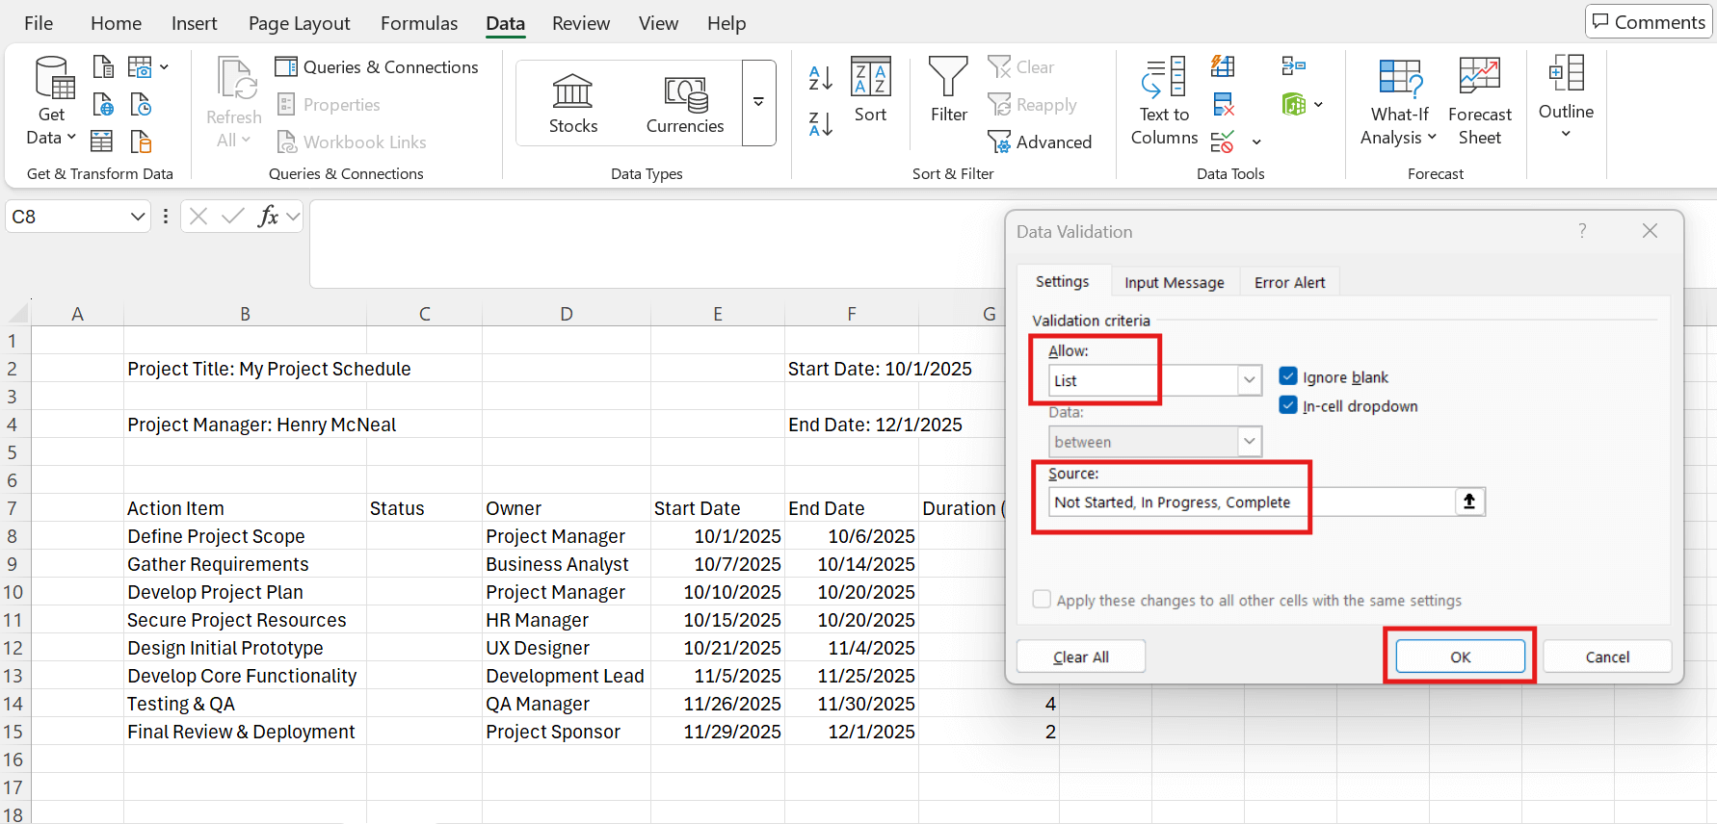Cancel the Data Validation dialog
This screenshot has width=1717, height=824.
click(1607, 657)
